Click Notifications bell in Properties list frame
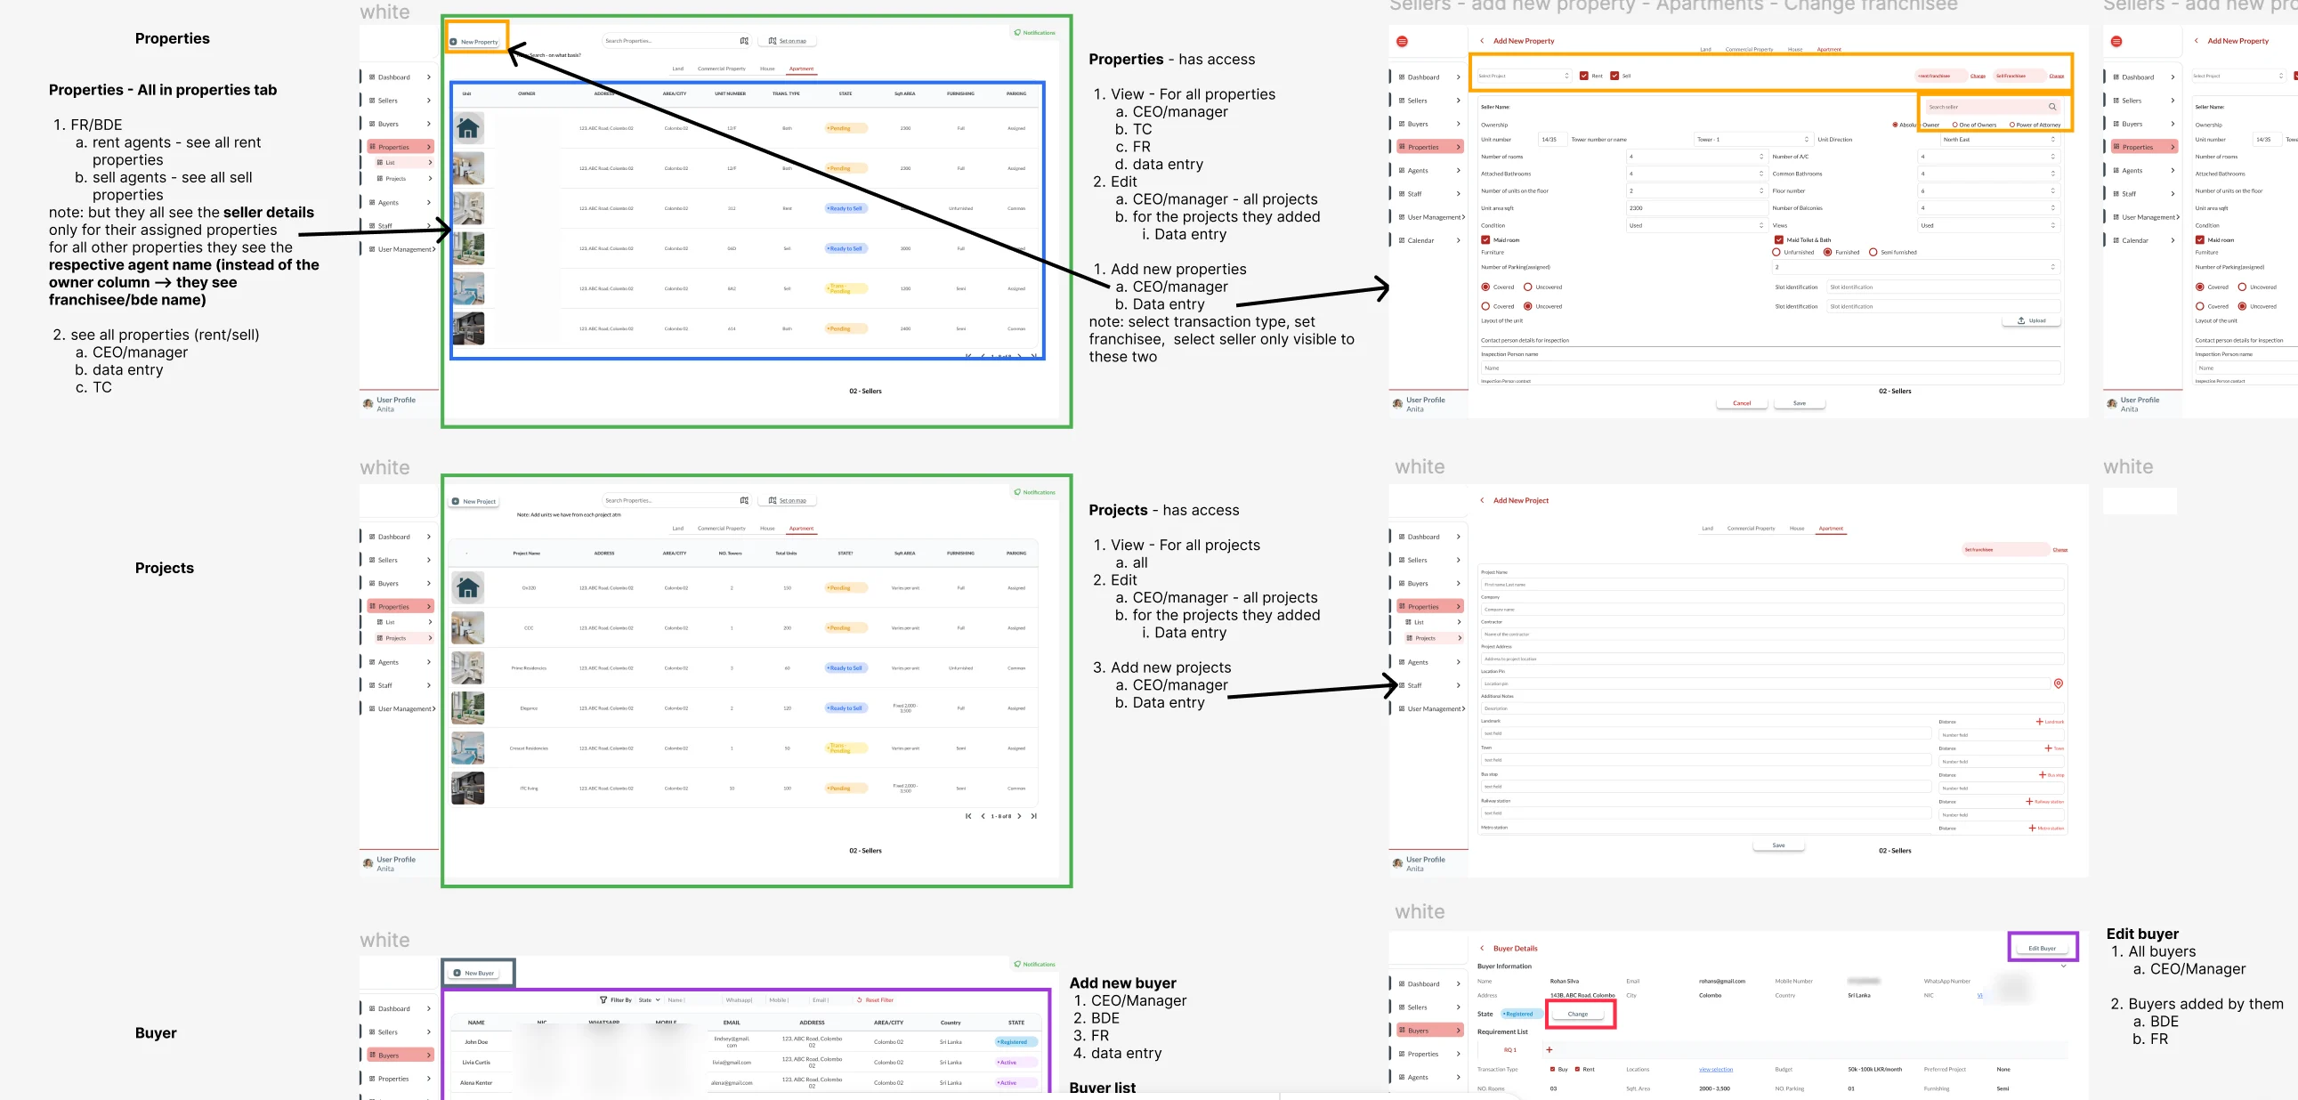The image size is (2298, 1100). [x=1018, y=32]
